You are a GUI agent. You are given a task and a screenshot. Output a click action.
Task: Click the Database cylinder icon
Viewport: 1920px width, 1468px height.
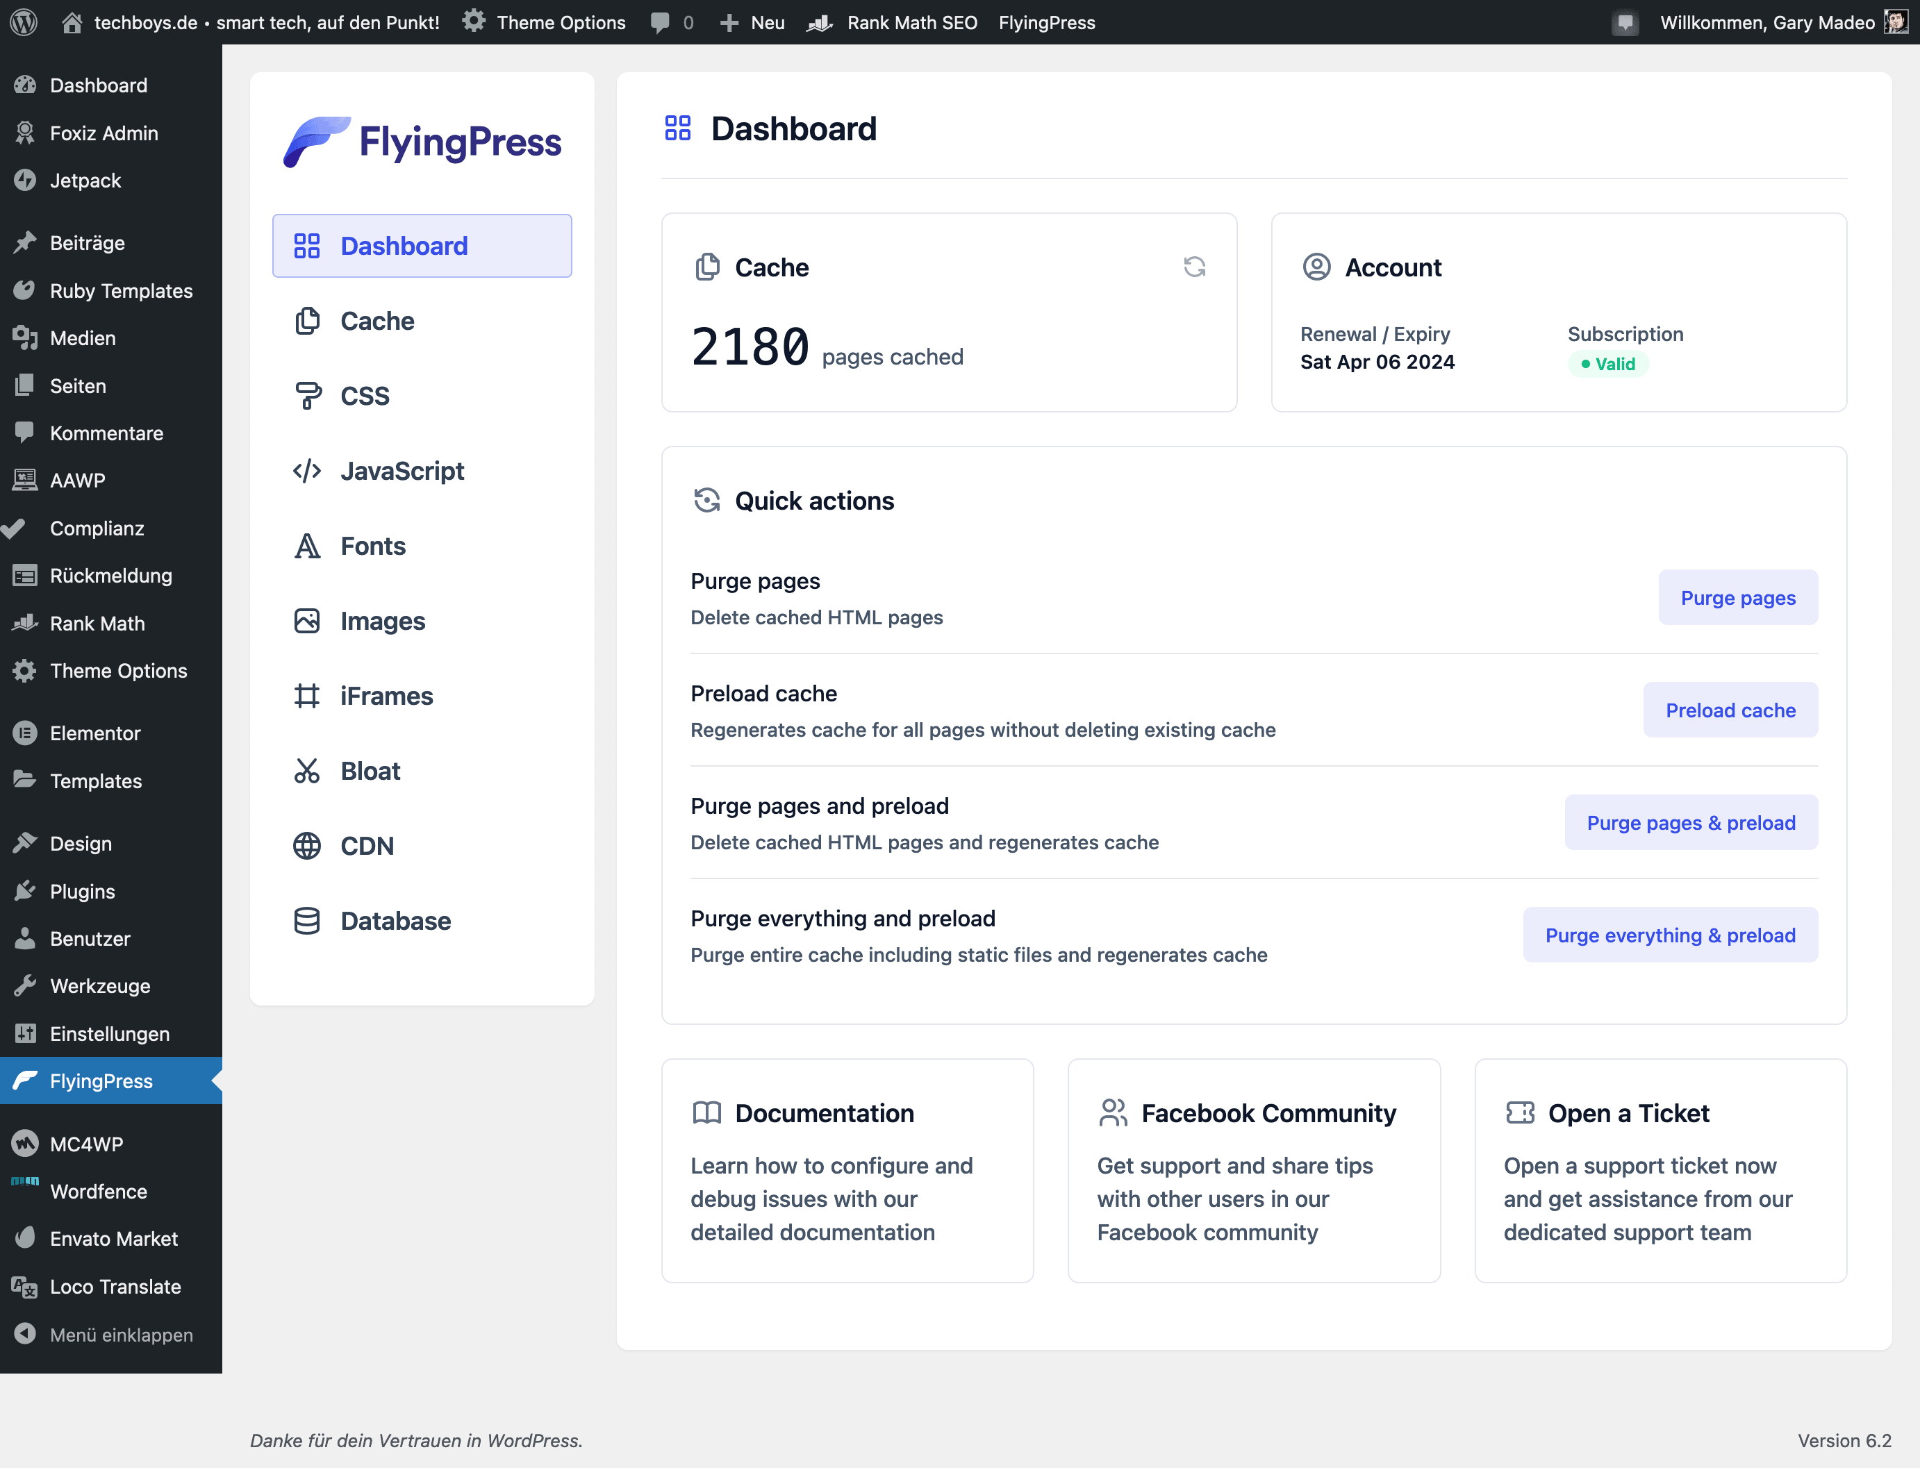[307, 921]
